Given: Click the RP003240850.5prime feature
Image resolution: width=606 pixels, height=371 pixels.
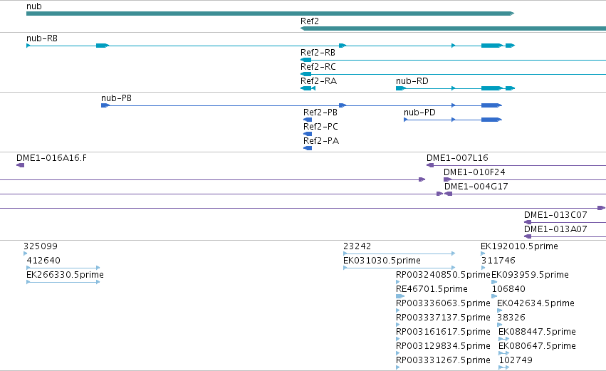Looking at the screenshot, I should pyautogui.click(x=397, y=282).
